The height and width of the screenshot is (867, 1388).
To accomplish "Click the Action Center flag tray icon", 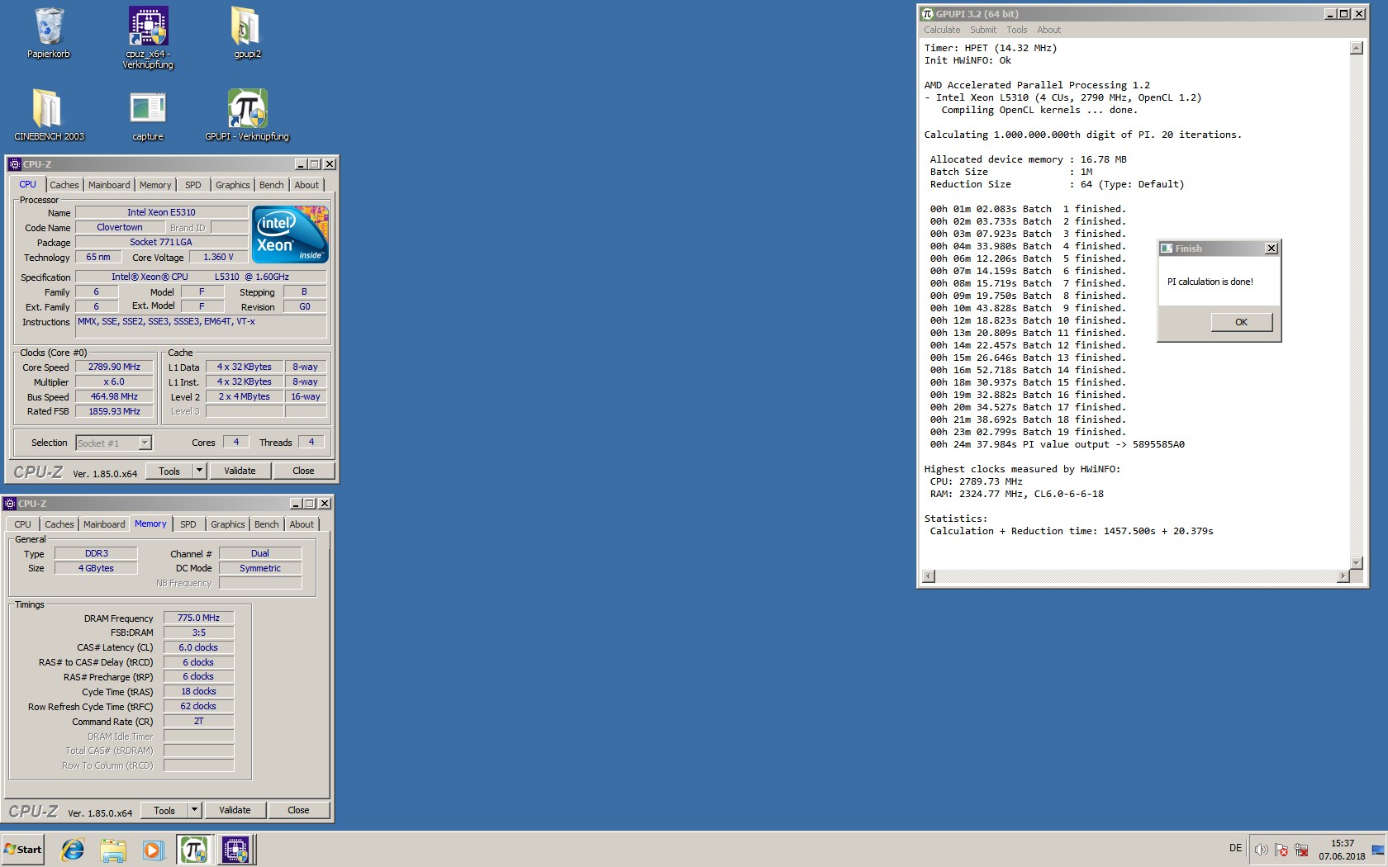I will (x=1281, y=850).
